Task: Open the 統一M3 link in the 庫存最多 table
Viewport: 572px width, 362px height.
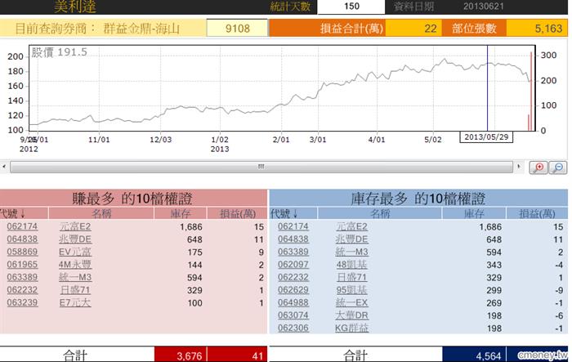Action: click(351, 253)
